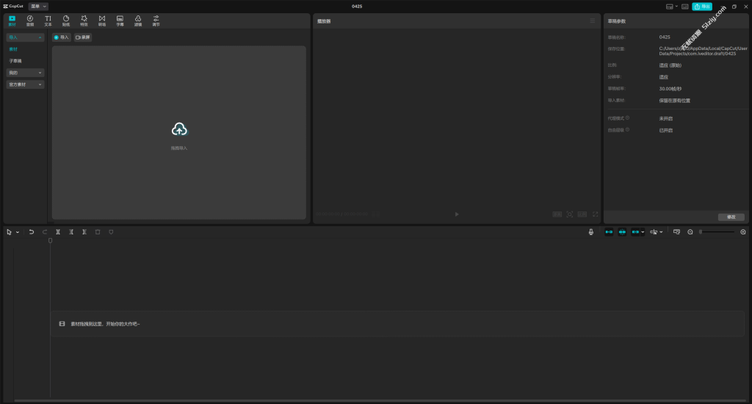Click the delete-left trim tool
Viewport: 752px width, 404px height.
coord(71,232)
